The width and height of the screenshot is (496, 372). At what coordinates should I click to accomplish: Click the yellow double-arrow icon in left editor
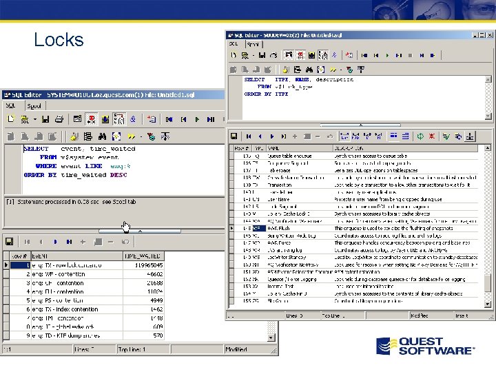(x=131, y=136)
